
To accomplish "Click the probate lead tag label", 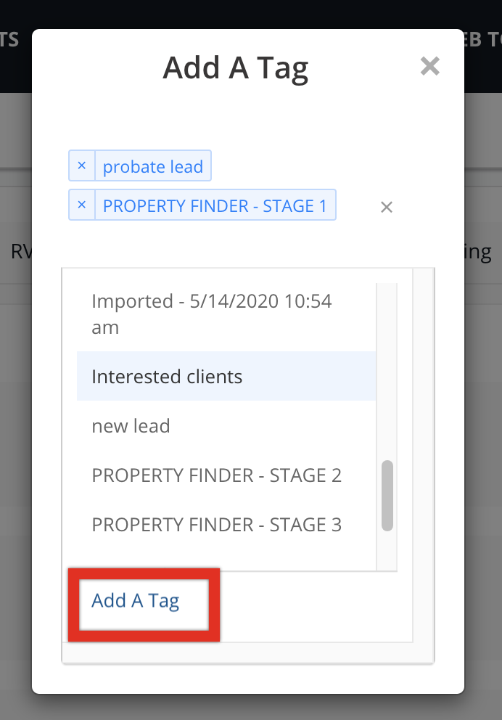I will (x=152, y=167).
